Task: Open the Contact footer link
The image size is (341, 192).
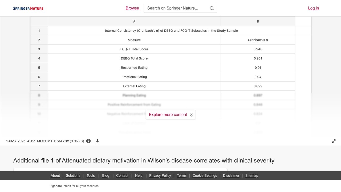Action: pos(122,175)
